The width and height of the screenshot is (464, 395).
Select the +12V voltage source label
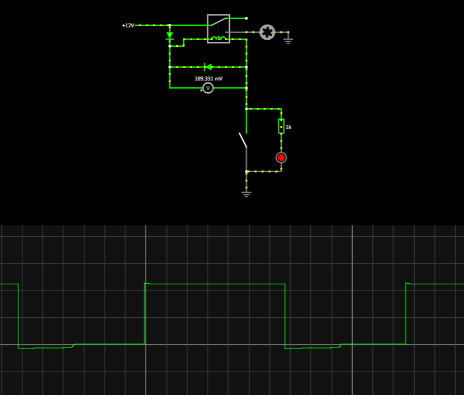click(x=128, y=26)
